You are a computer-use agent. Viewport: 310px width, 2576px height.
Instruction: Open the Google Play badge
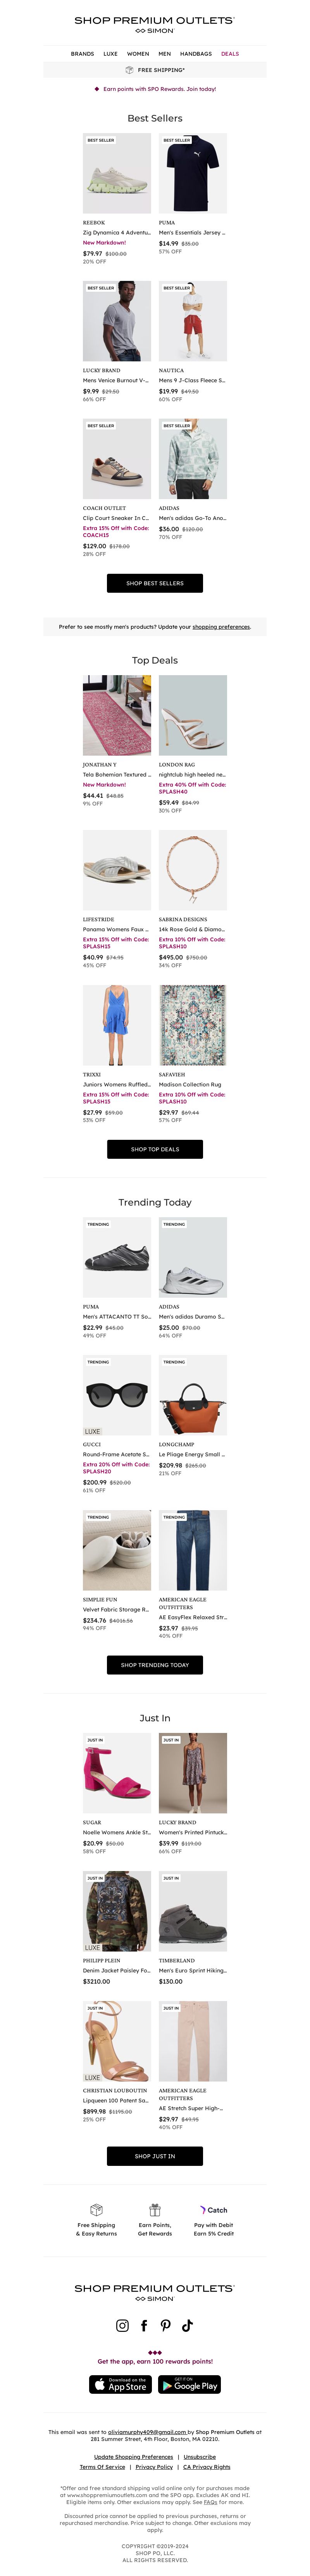click(190, 2385)
